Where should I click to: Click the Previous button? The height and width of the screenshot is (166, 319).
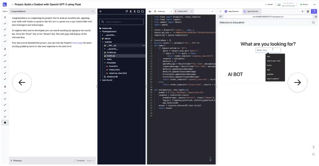point(16,161)
